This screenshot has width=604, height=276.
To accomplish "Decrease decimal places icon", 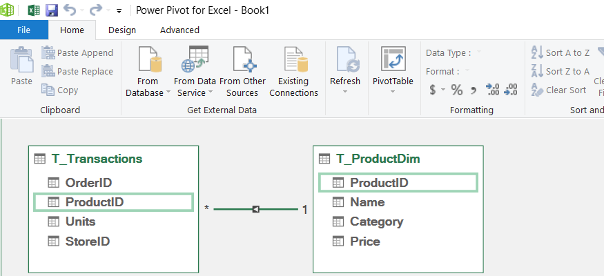I will coord(511,90).
